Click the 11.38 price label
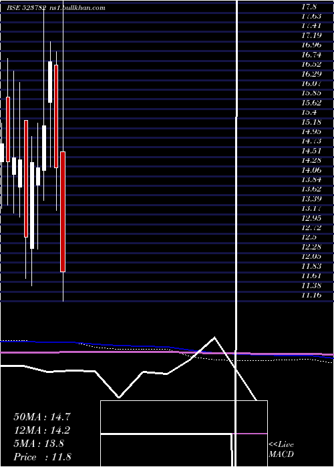This screenshot has width=334, height=467. 311,286
